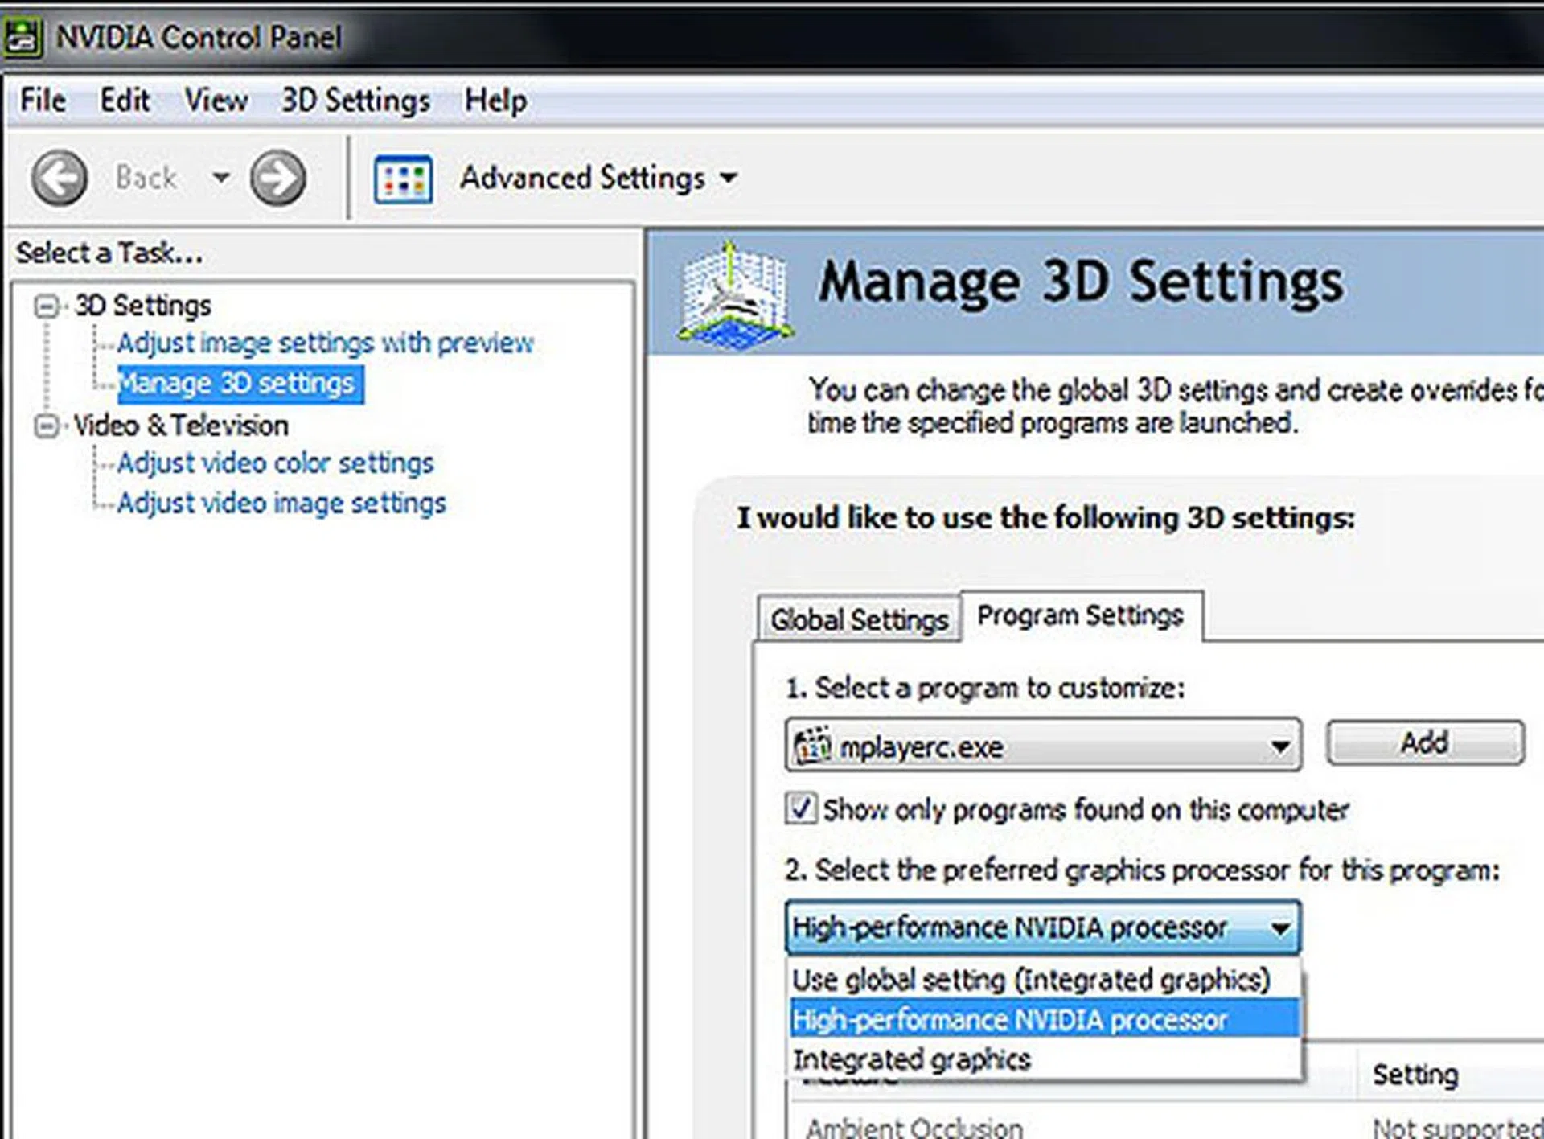Click the mplayerc.exe program icon
The width and height of the screenshot is (1544, 1139).
pyautogui.click(x=812, y=745)
